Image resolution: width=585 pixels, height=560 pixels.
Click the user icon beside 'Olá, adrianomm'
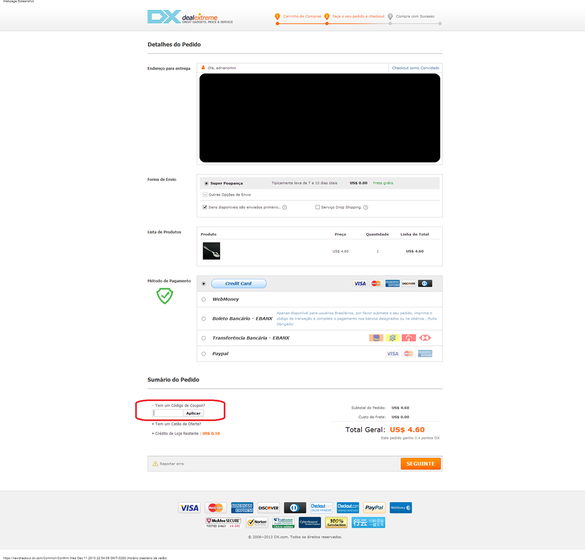(203, 68)
